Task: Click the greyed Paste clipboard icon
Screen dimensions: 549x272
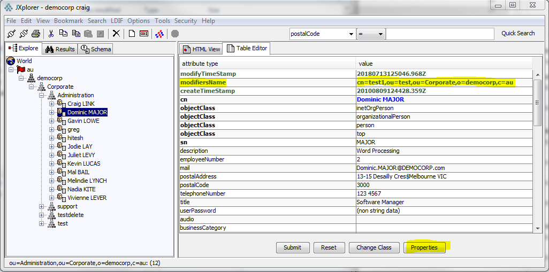Action: tap(88, 34)
